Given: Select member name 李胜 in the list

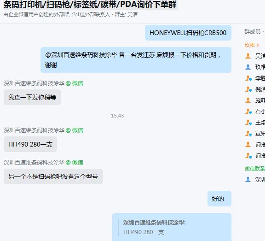Looking at the screenshot, I should tap(260, 78).
